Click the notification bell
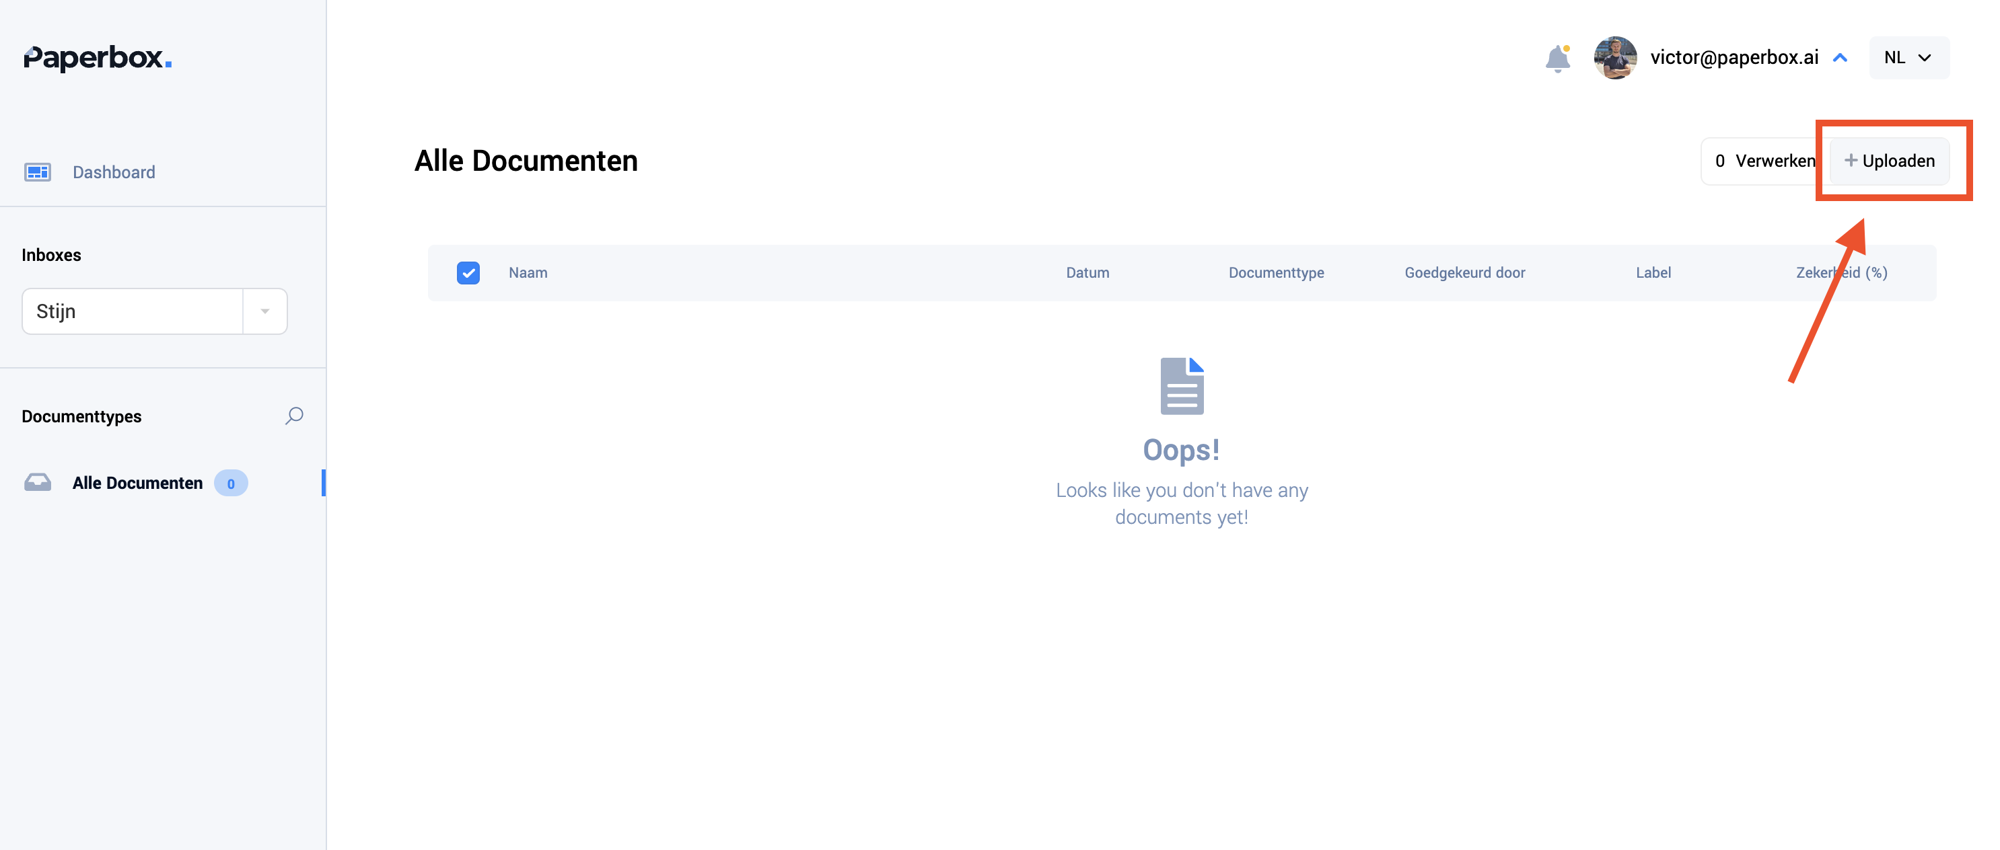 point(1557,58)
